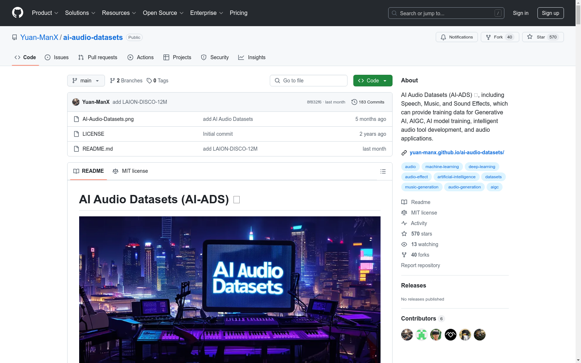This screenshot has height=363, width=581.
Task: Open the GitHub home page via the Octocat logo
Action: click(17, 12)
